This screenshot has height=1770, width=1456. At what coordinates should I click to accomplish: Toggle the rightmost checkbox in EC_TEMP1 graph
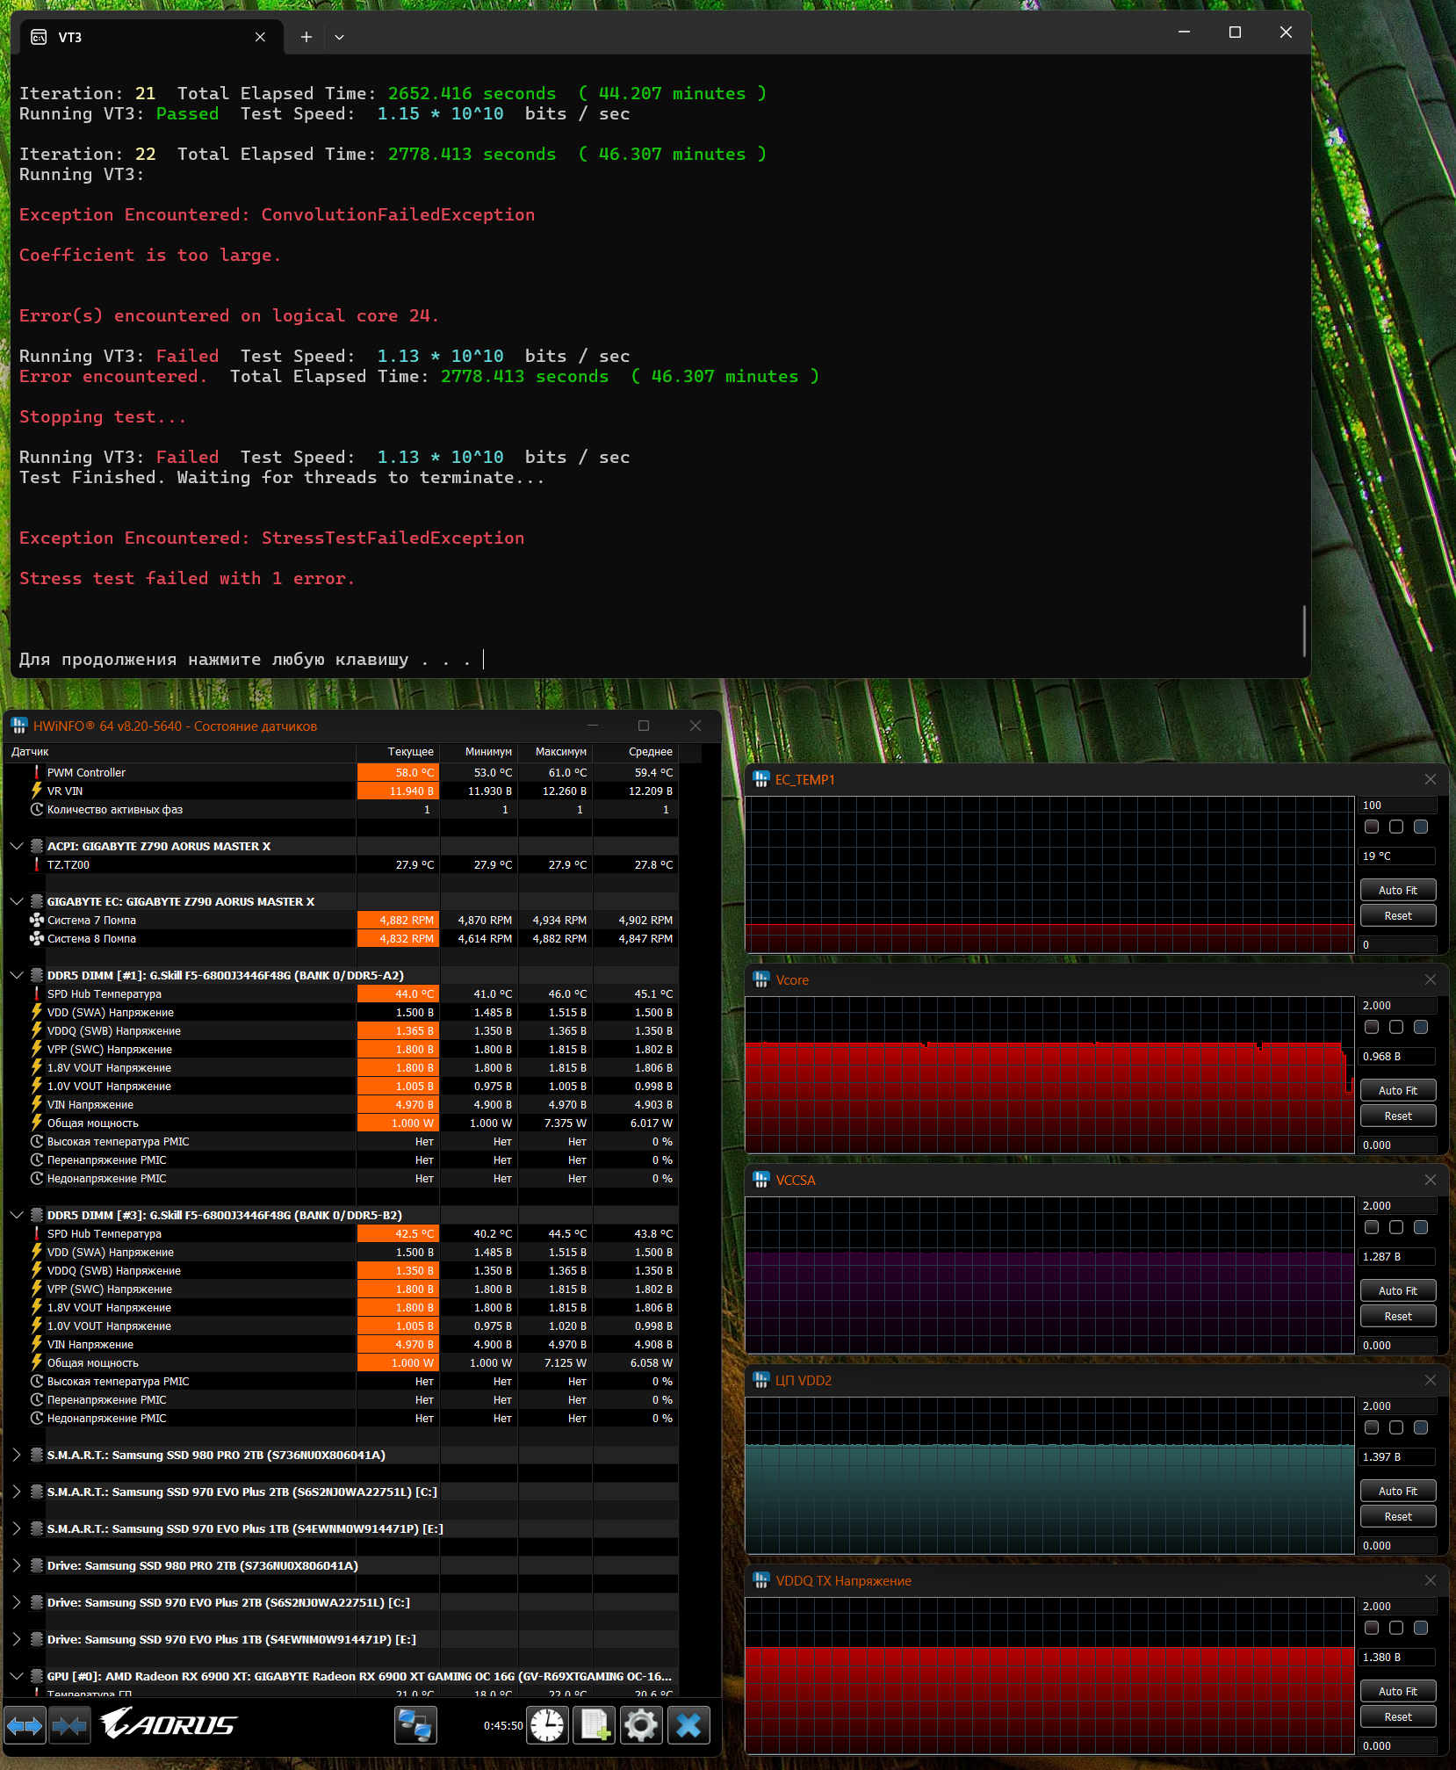coord(1421,827)
